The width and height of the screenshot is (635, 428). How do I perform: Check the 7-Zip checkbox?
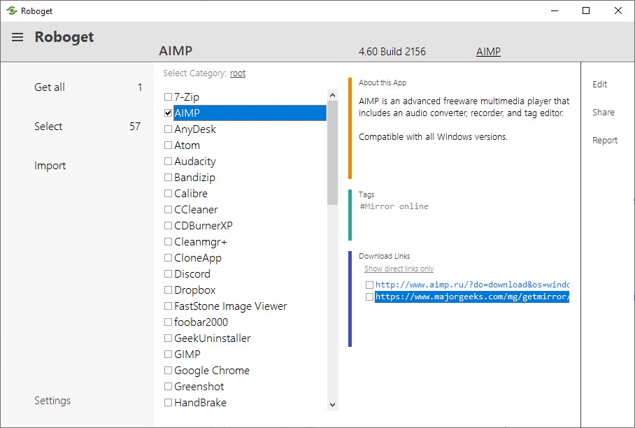click(168, 97)
